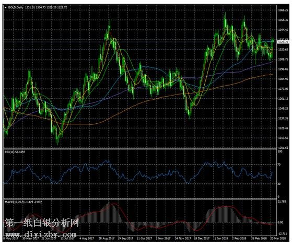Image resolution: width=292 pixels, height=245 pixels.
Task: Click the 11 Jan 2018 date label
Action: tap(220, 239)
